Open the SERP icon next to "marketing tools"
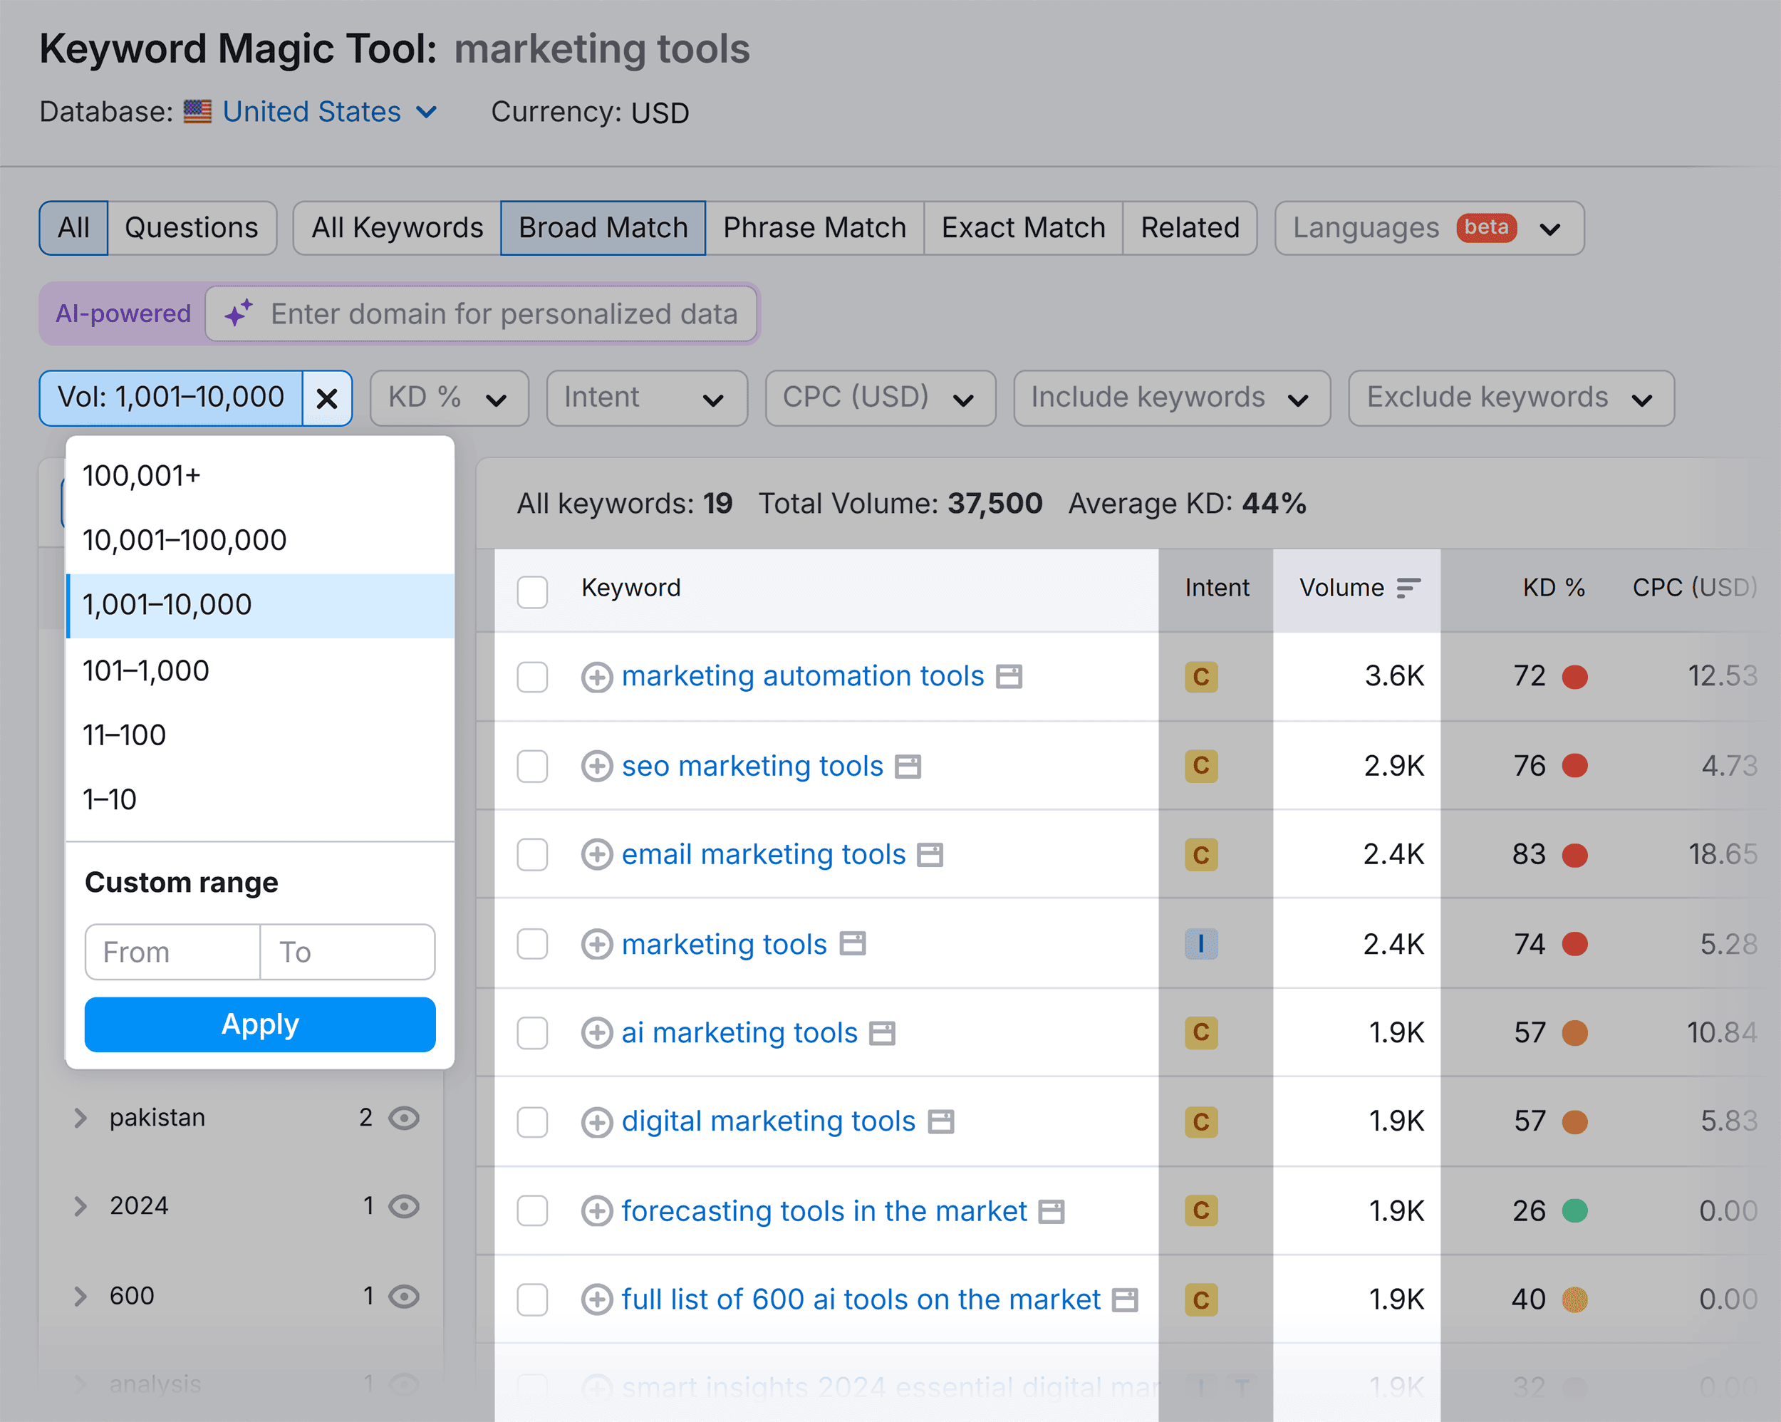Screen dimensions: 1781x1422 click(x=855, y=943)
